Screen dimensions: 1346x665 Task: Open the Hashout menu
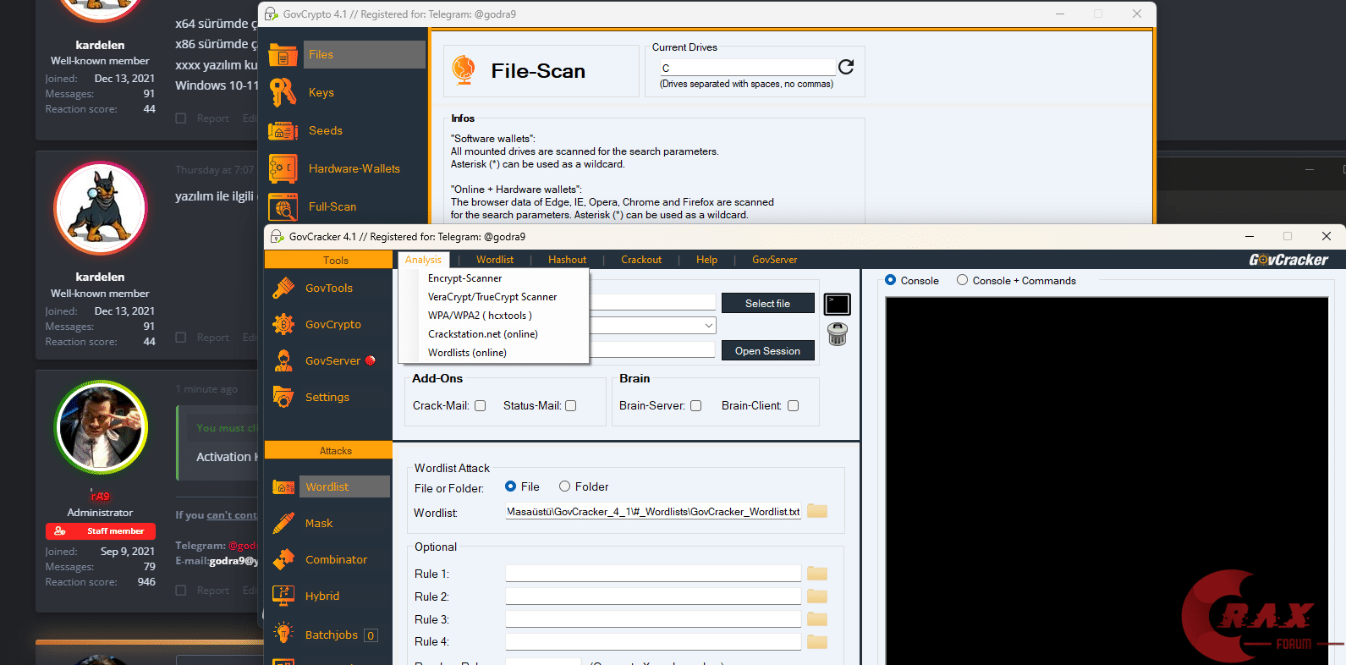click(567, 260)
